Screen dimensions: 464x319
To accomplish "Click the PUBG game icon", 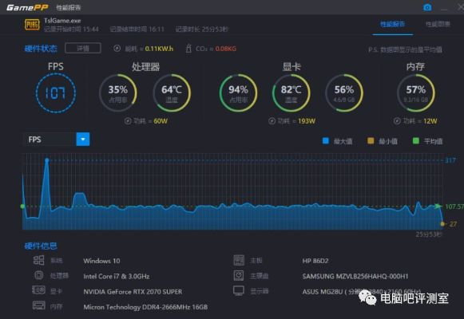I will [x=32, y=25].
